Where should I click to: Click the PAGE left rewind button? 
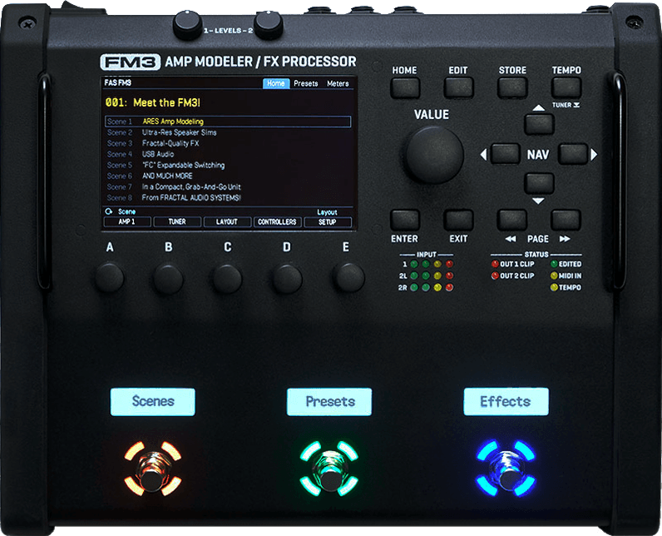point(512,220)
